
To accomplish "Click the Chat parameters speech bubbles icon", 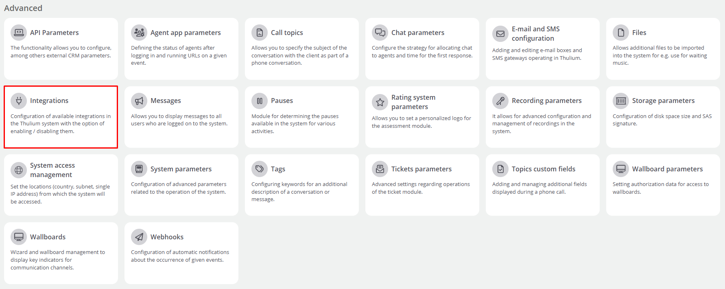I will 380,33.
